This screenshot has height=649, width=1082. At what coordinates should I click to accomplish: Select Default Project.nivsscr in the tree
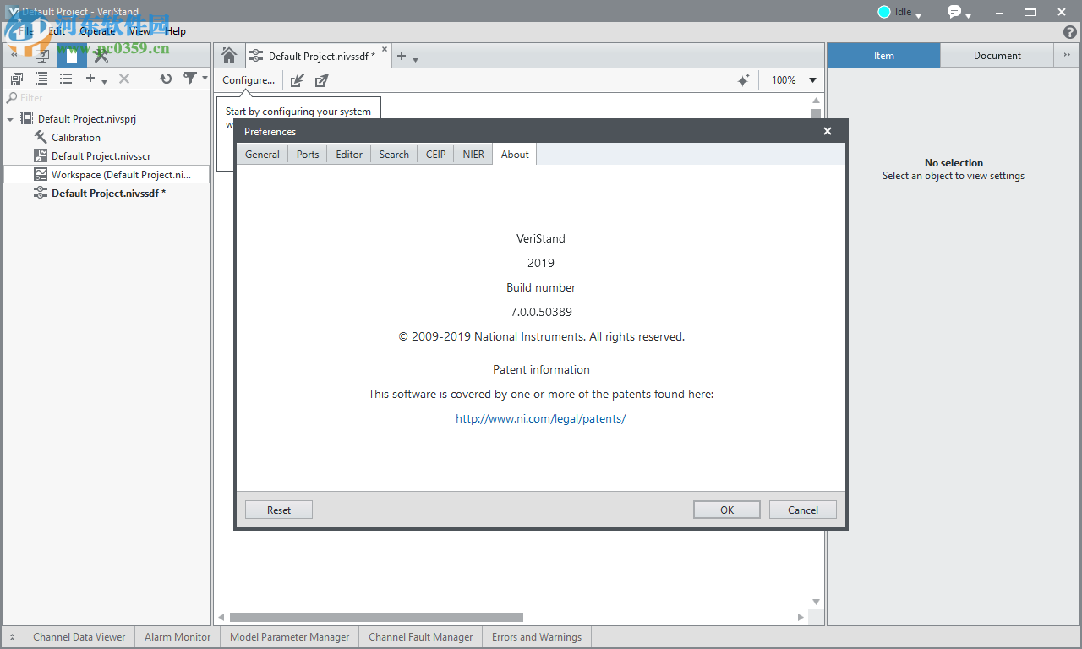[101, 156]
